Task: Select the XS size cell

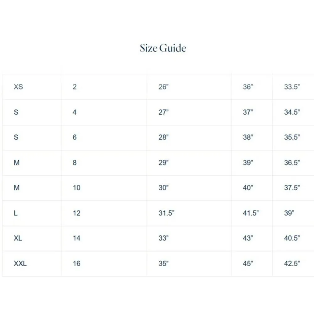Action: click(x=18, y=87)
